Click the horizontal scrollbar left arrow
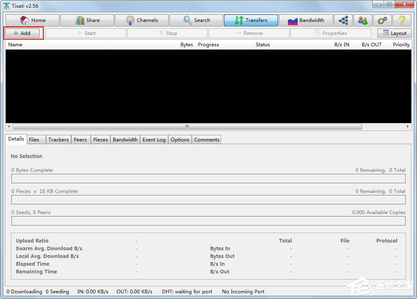Screen dimensions: 417x299 9,127
